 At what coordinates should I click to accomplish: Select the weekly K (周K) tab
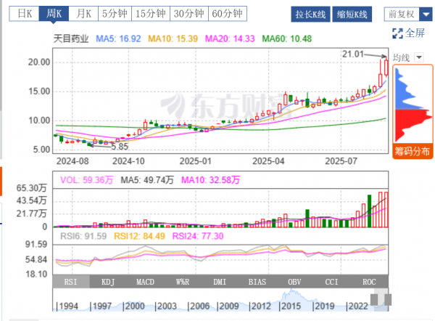pyautogui.click(x=54, y=14)
